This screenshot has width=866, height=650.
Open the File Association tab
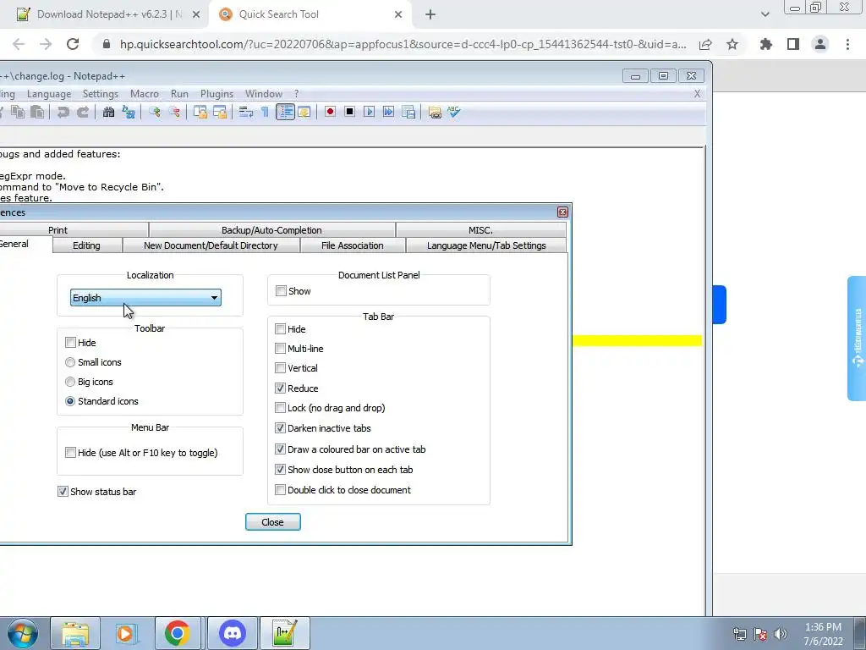click(x=353, y=245)
